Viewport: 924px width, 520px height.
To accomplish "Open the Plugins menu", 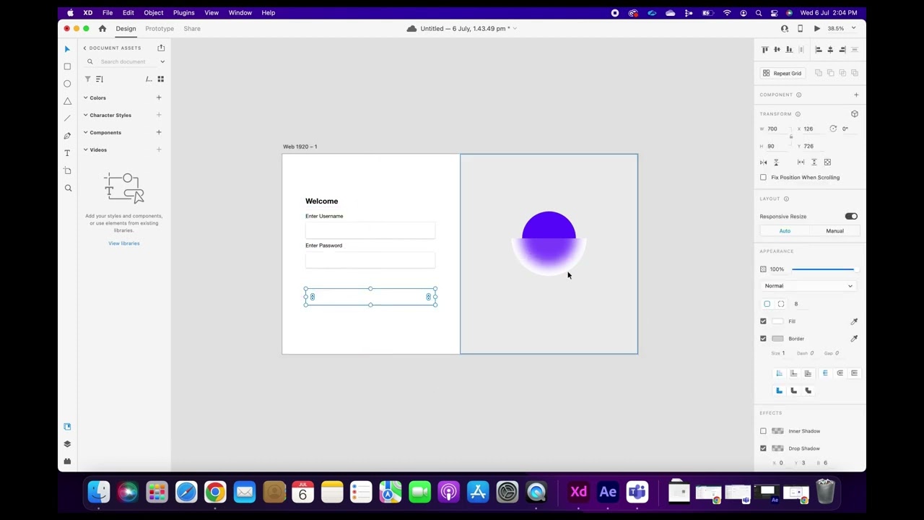I will click(184, 12).
